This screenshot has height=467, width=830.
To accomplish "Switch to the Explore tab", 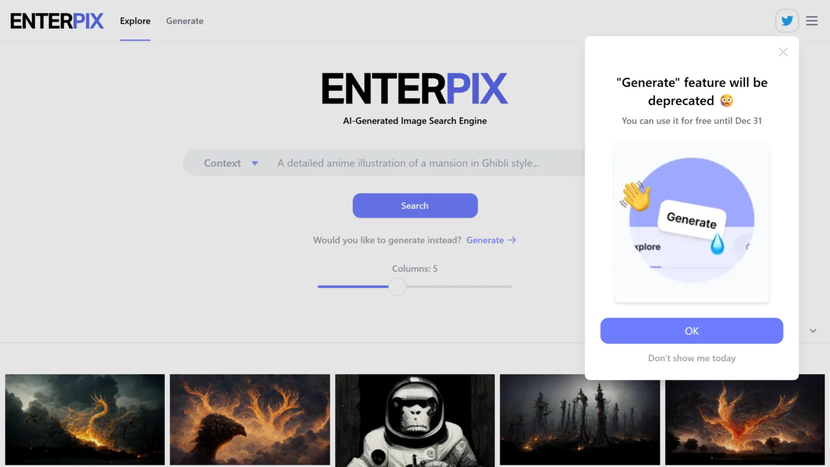I will tap(135, 21).
